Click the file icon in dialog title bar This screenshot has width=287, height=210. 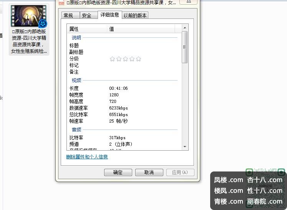tap(61, 3)
